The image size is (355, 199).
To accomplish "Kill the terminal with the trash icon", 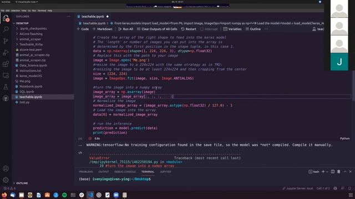I will pyautogui.click(x=339, y=172).
